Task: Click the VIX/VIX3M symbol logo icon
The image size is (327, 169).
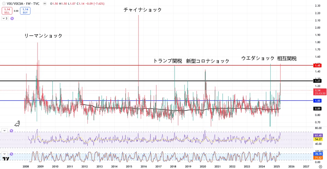Action: tap(4, 4)
